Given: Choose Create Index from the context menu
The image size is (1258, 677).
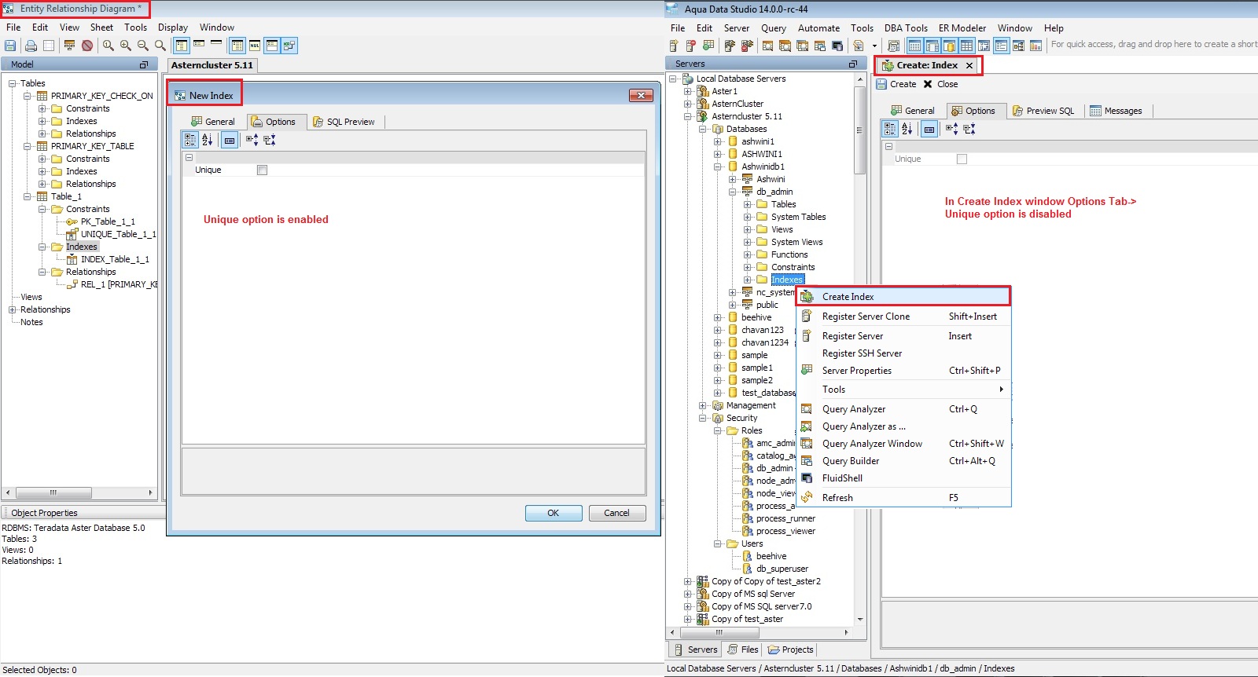Looking at the screenshot, I should point(903,296).
